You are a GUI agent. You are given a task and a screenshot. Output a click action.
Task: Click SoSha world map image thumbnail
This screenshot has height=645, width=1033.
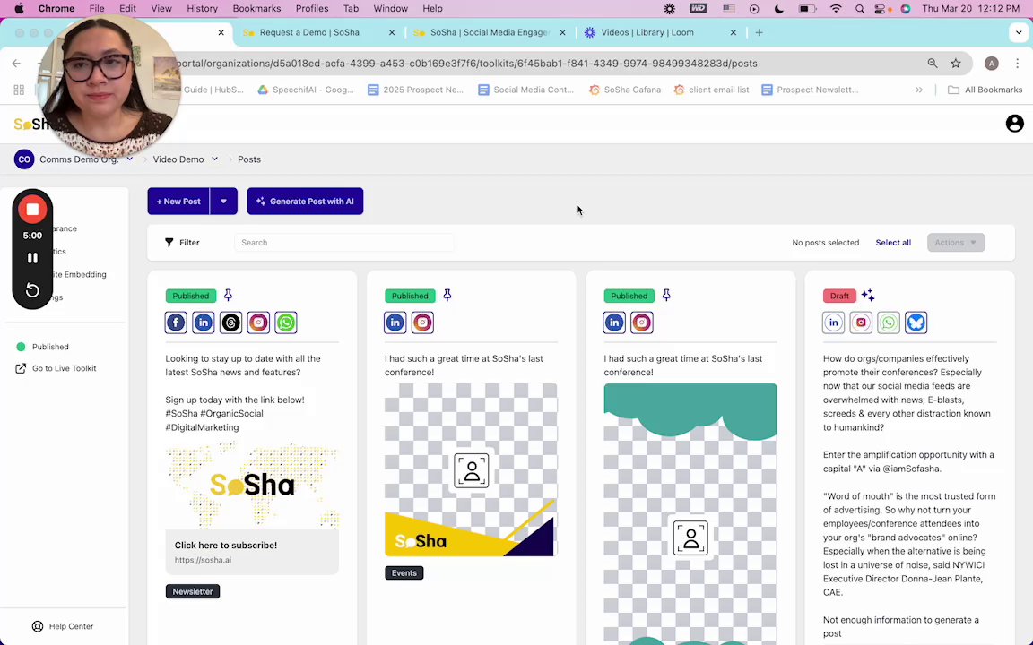[x=252, y=486]
